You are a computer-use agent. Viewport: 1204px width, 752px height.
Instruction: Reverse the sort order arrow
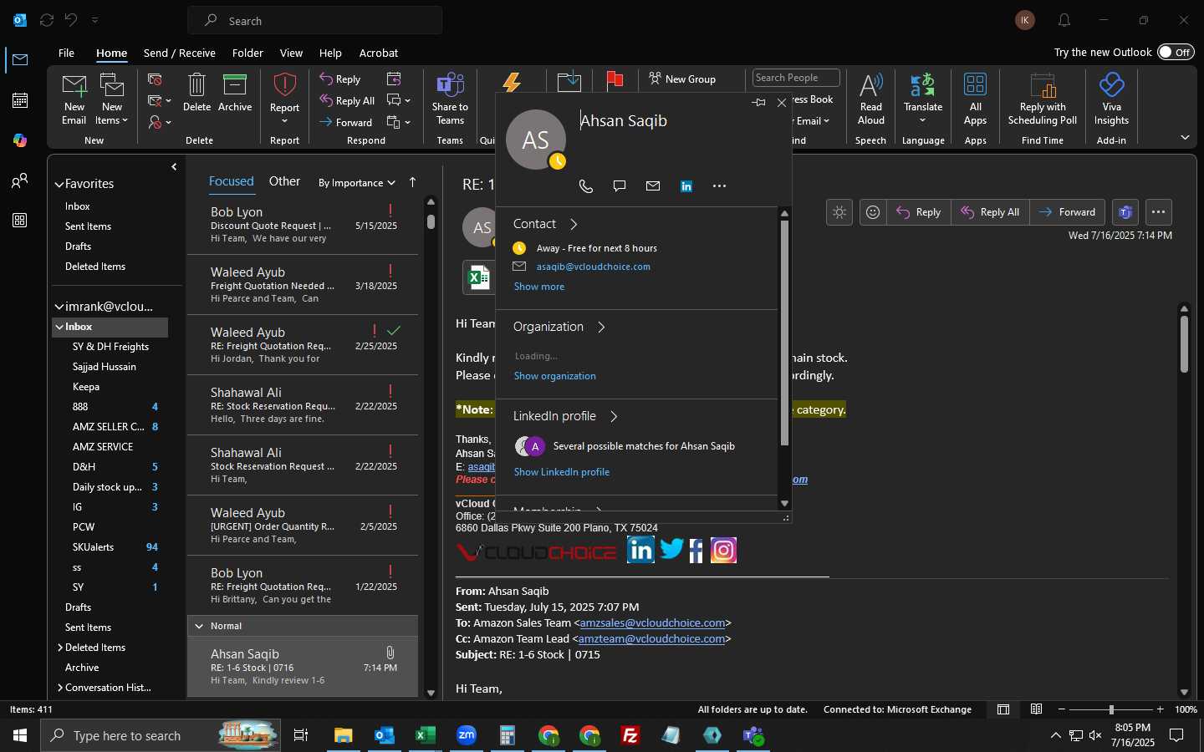coord(412,182)
